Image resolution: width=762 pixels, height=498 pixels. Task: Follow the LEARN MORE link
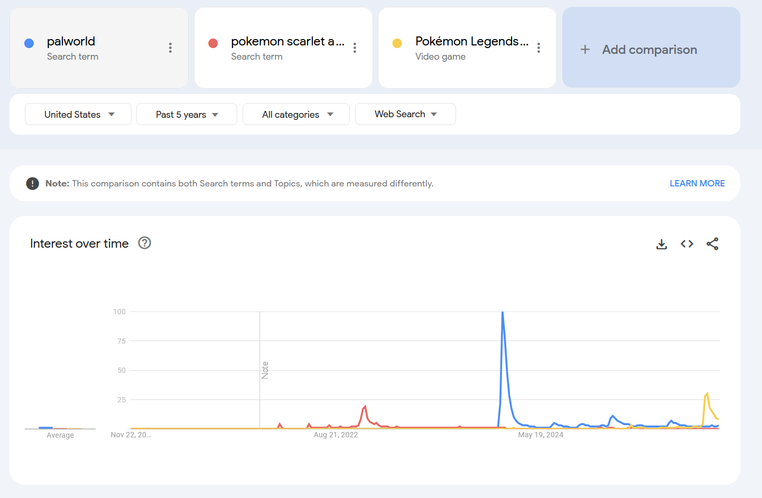(x=697, y=183)
